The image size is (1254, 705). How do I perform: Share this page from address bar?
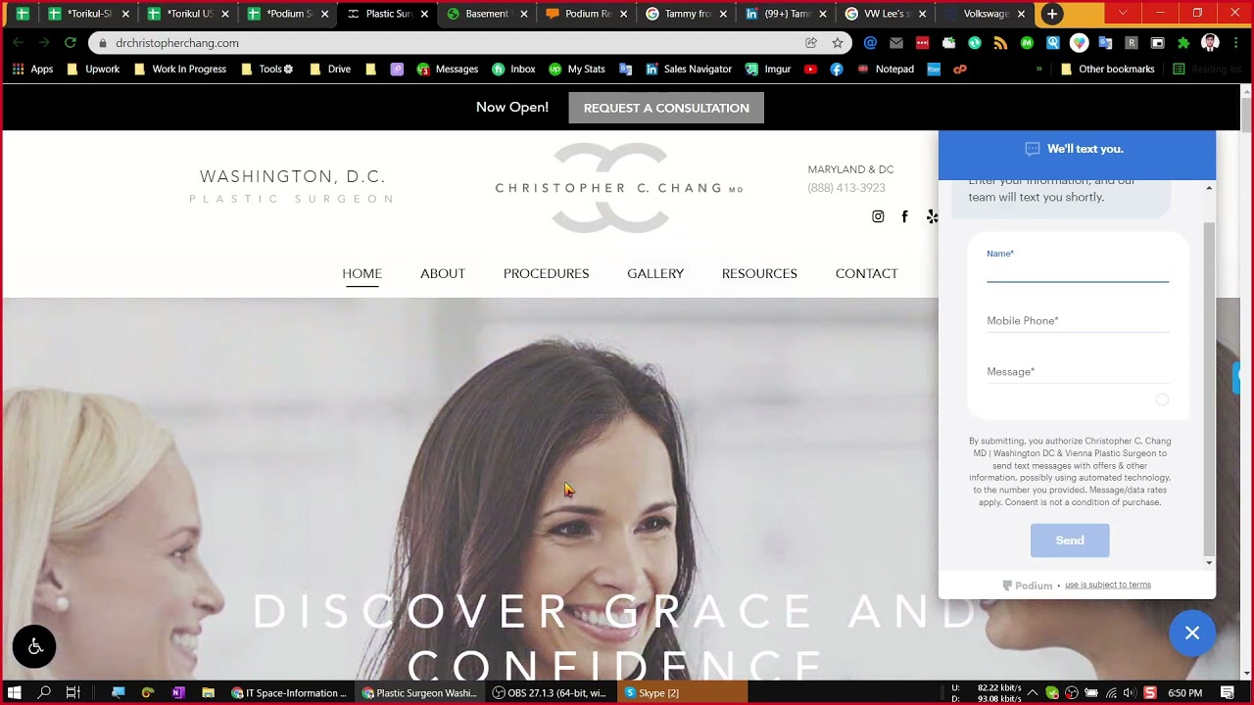coord(811,43)
